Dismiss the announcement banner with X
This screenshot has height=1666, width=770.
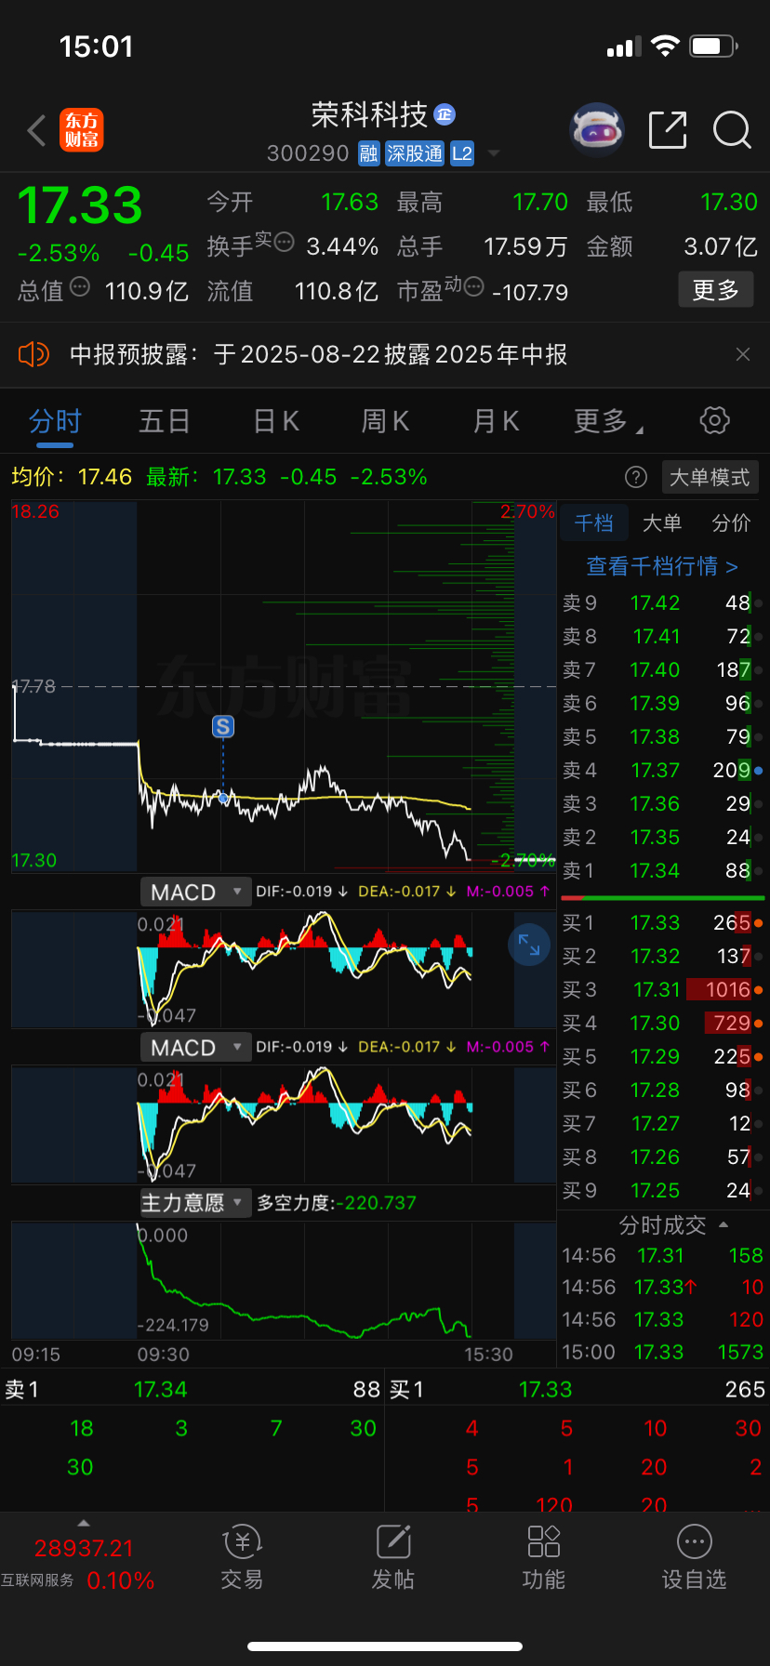[x=743, y=354]
